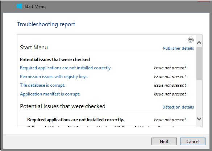Click the Cancel button
Image resolution: width=212 pixels, height=151 pixels.
point(193,142)
